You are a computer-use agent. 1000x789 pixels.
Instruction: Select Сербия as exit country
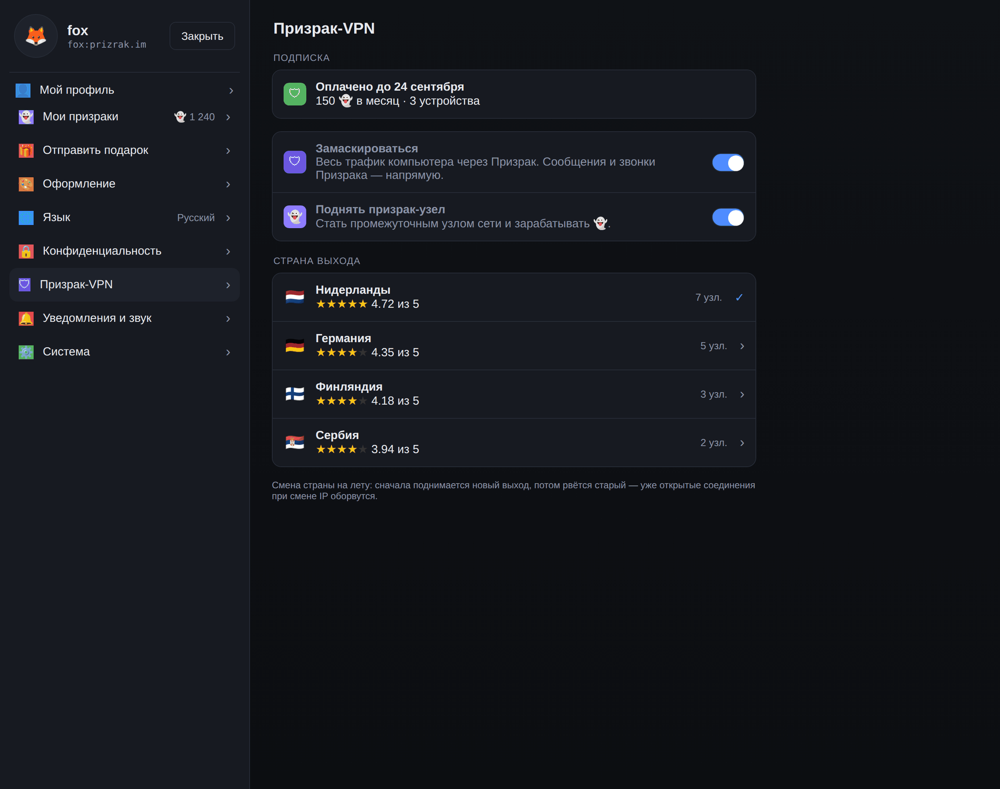514,443
